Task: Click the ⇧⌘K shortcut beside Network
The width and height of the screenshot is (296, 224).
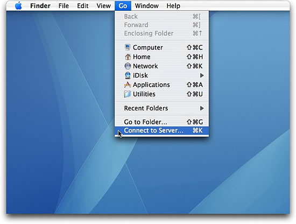Action: pos(194,66)
